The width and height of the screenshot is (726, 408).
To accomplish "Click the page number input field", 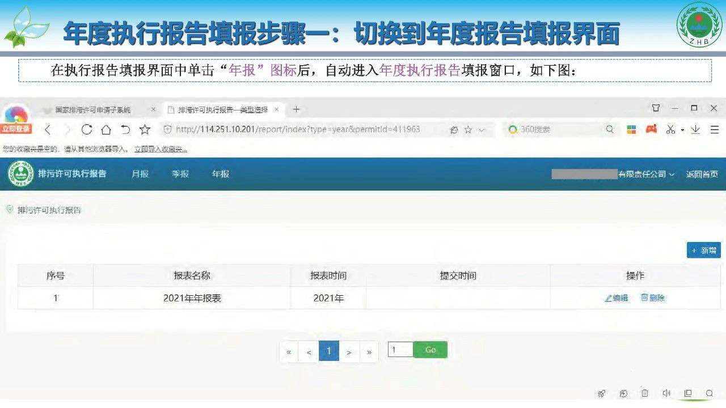I will pos(400,350).
